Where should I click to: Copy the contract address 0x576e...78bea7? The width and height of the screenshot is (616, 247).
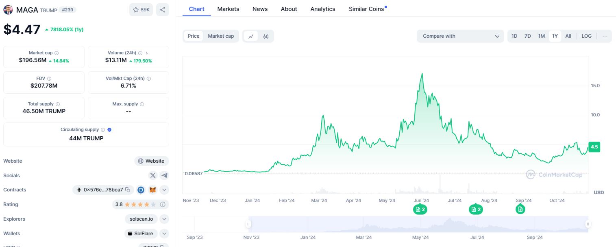(x=128, y=190)
